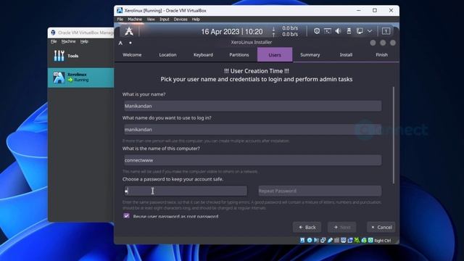464x261 pixels.
Task: Open the XeroLinux application launcher icon
Action: coord(129,31)
